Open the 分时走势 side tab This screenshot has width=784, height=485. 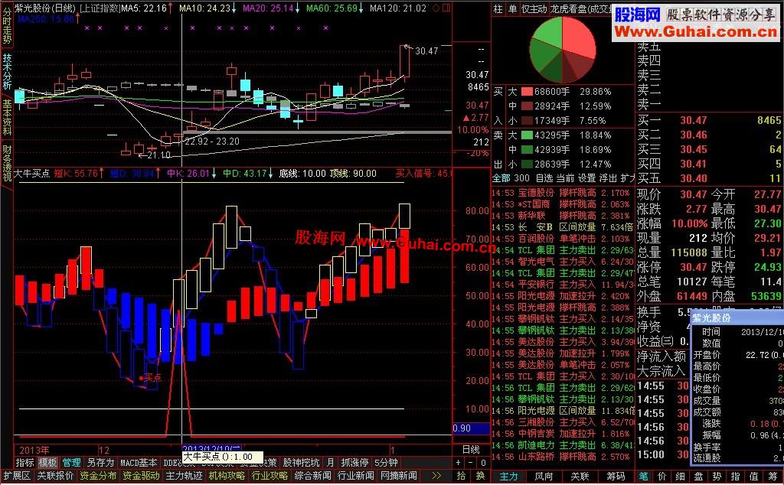click(6, 24)
